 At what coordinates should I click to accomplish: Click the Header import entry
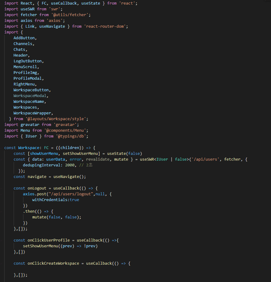pyautogui.click(x=20, y=55)
